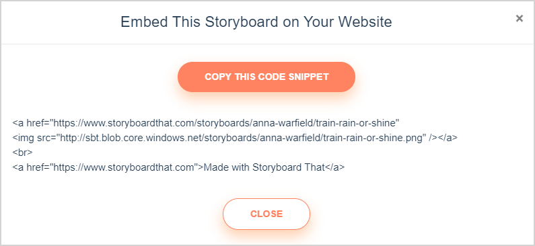
Task: Click the orange-outlined Close button
Action: point(266,214)
